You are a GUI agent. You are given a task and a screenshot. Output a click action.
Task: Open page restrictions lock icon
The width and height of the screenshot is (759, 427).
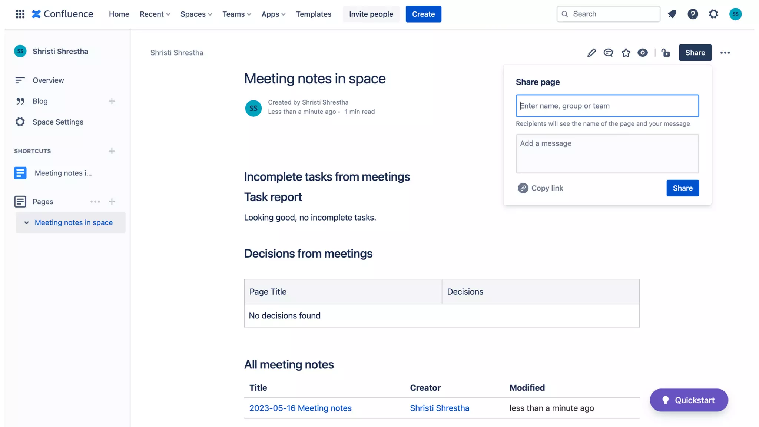click(666, 53)
